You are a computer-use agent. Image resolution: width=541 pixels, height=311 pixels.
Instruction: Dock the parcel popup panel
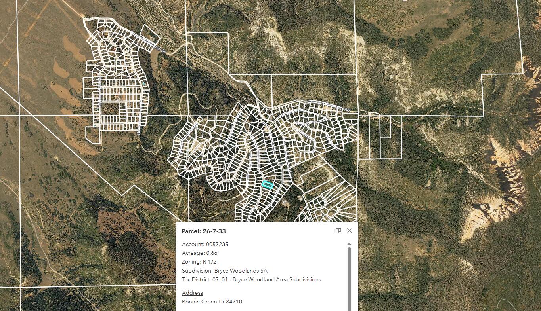point(337,231)
